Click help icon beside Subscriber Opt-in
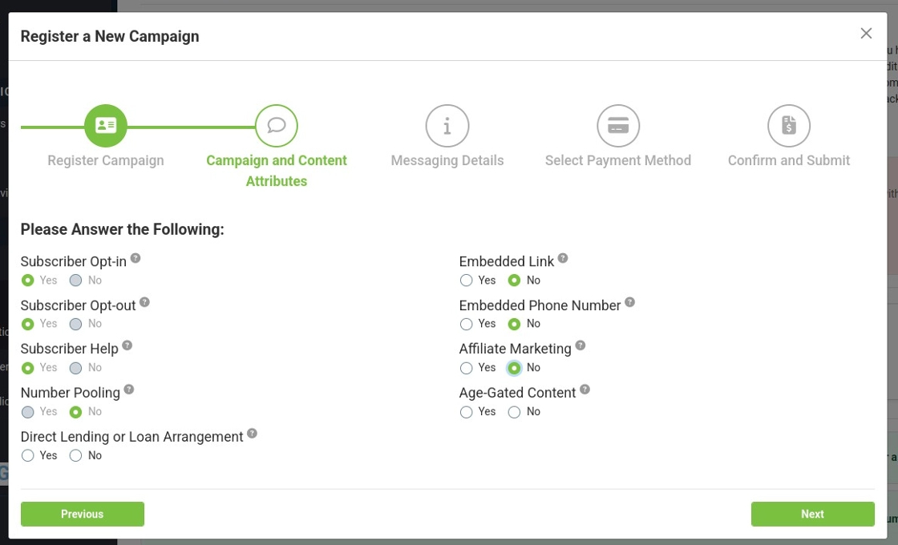Screen dimensions: 898x545 136,258
